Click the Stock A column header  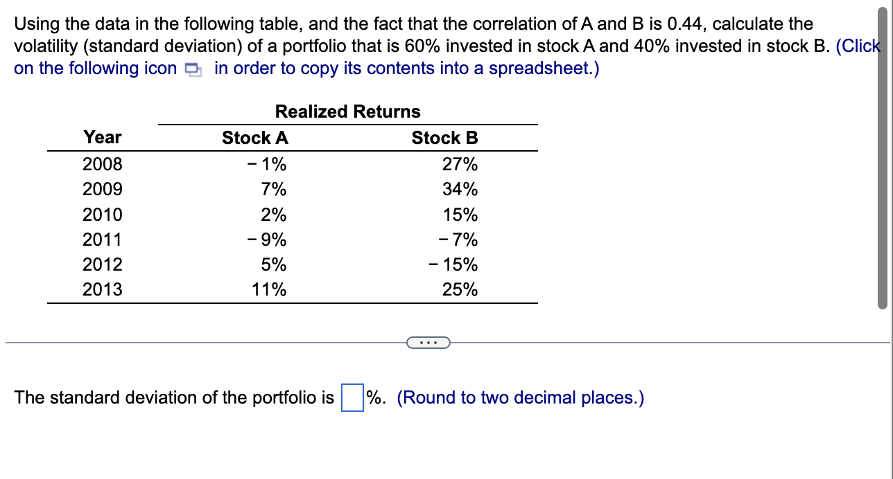tap(254, 138)
